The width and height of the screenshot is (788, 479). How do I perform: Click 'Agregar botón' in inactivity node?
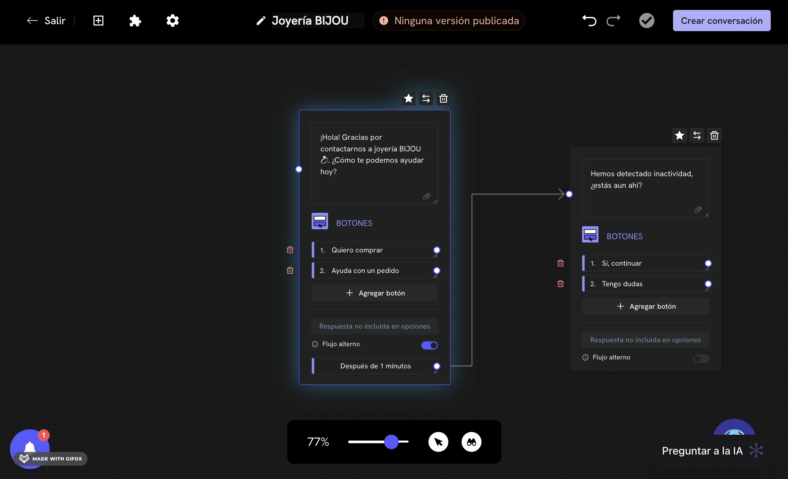646,306
